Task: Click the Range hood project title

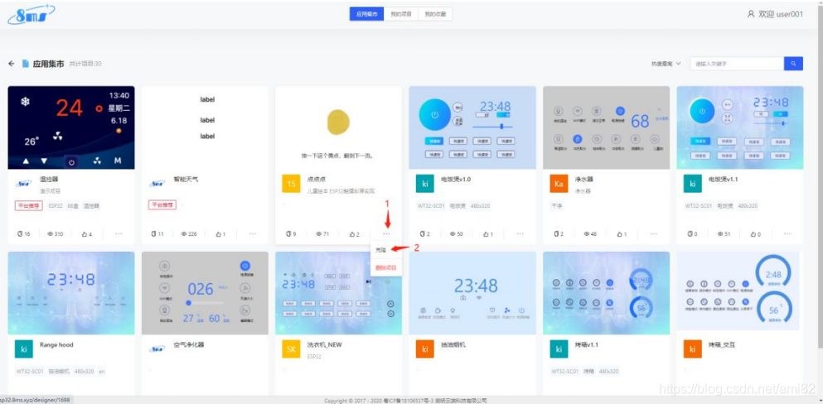Action: 56,344
